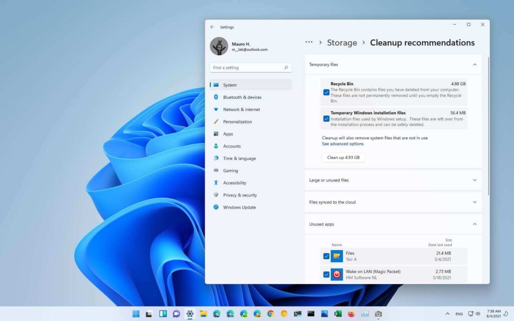Collapse the Temporary files section
This screenshot has height=321, width=514.
pos(475,65)
